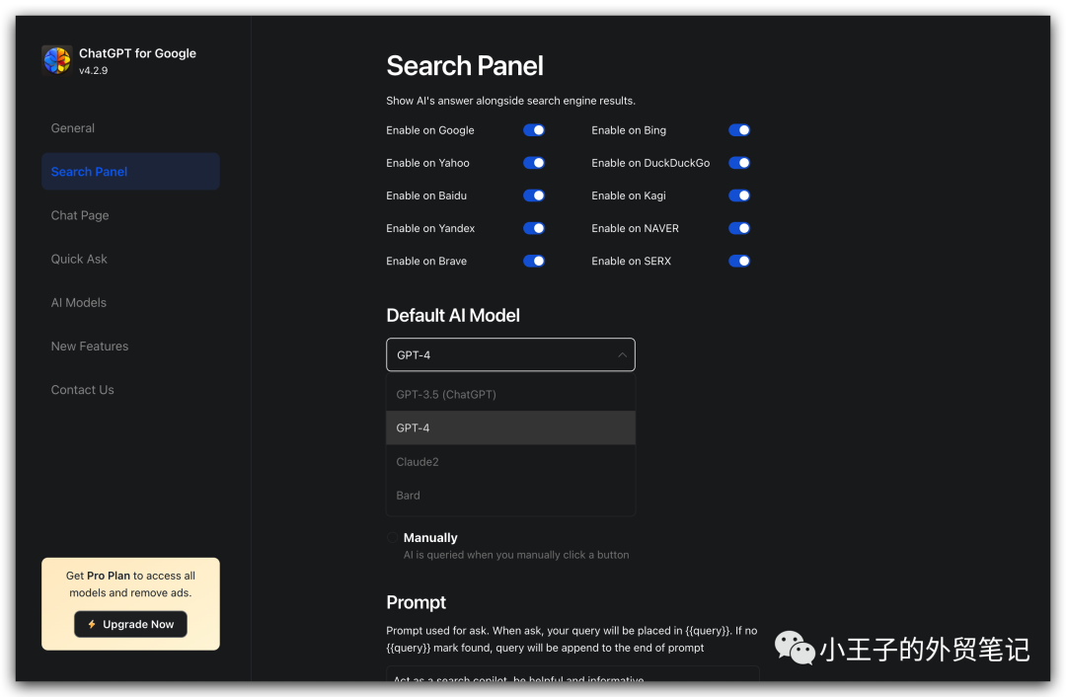Go to Chat Page settings
Screen dimensions: 1066x697
[x=130, y=215]
